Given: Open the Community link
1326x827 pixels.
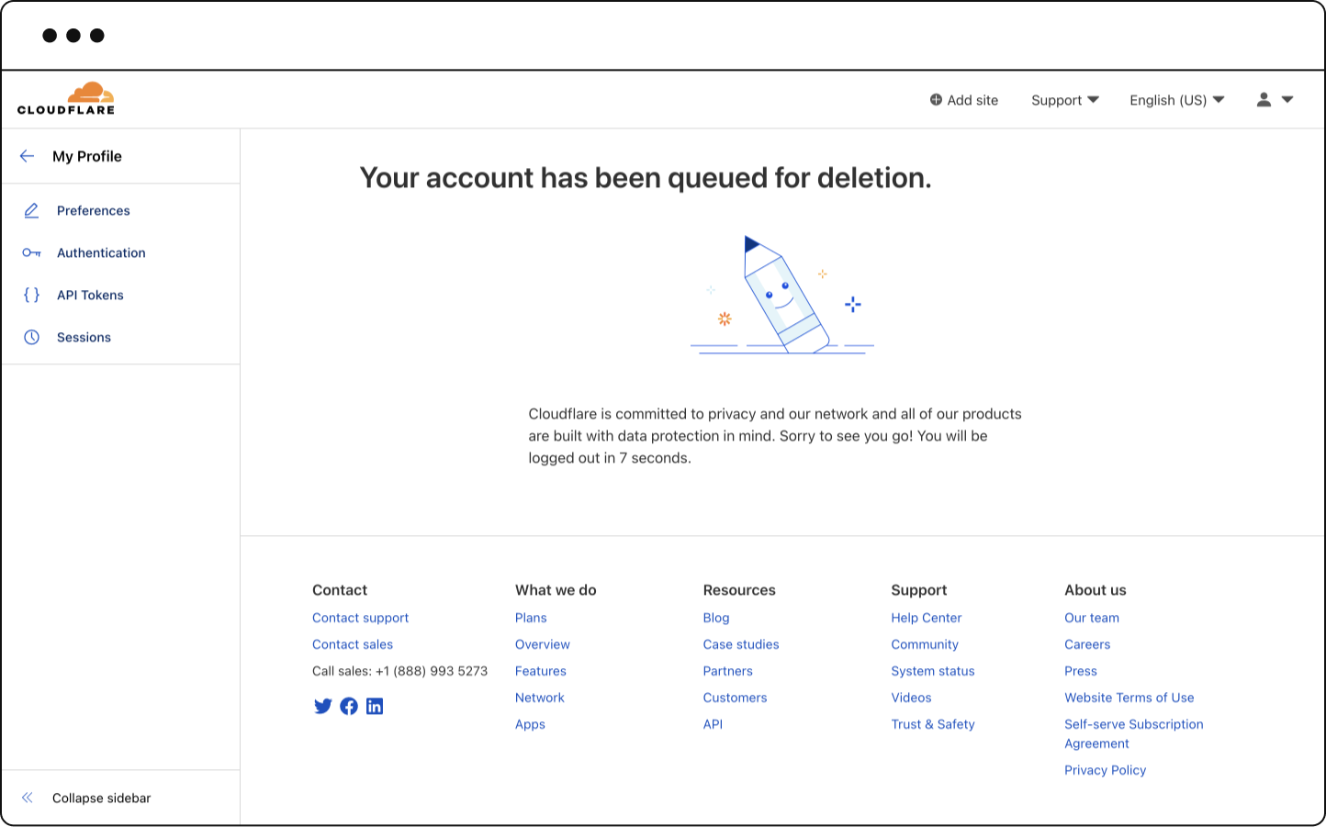Looking at the screenshot, I should click(x=925, y=644).
